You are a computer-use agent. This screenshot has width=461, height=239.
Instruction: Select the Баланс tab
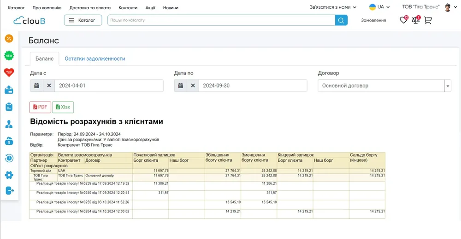(44, 59)
